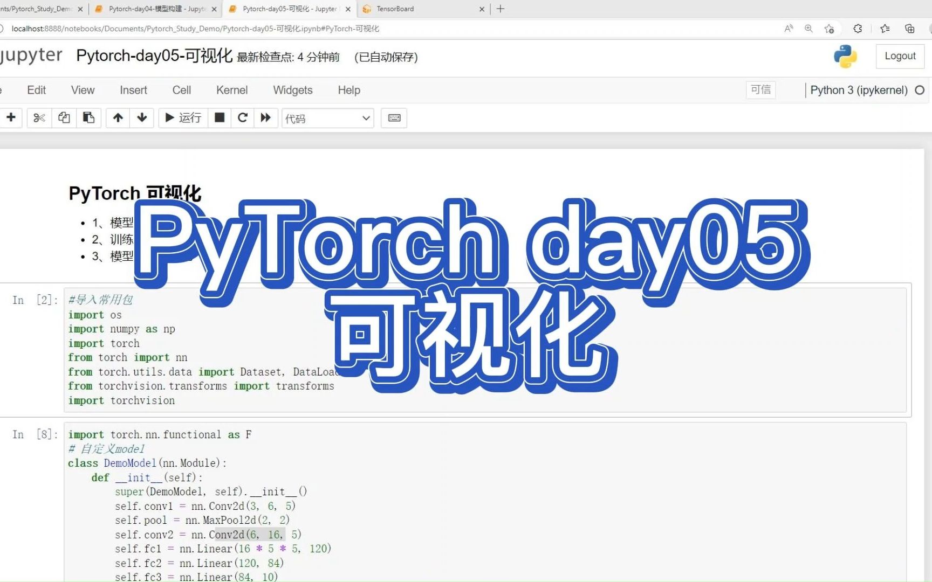Image resolution: width=932 pixels, height=582 pixels.
Task: Open the Kernel menu
Action: tap(232, 90)
